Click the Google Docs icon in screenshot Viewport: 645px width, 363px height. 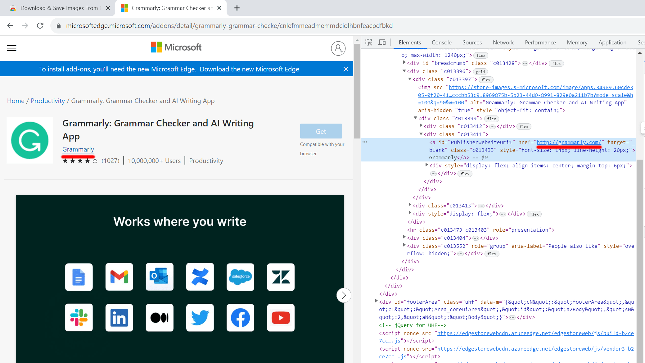click(79, 277)
